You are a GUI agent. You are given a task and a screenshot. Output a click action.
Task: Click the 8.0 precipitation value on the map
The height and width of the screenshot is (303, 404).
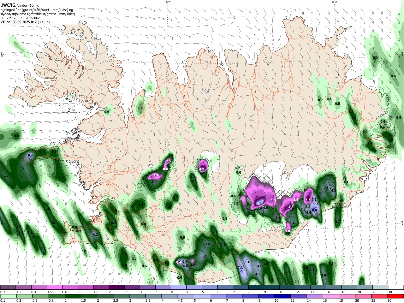click(x=314, y=210)
